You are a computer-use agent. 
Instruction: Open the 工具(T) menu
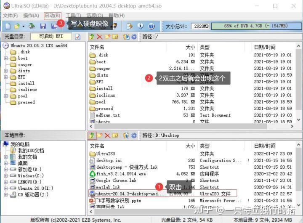pos(73,16)
